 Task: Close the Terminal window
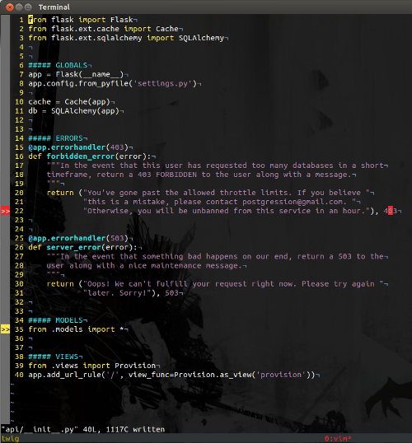click(10, 7)
